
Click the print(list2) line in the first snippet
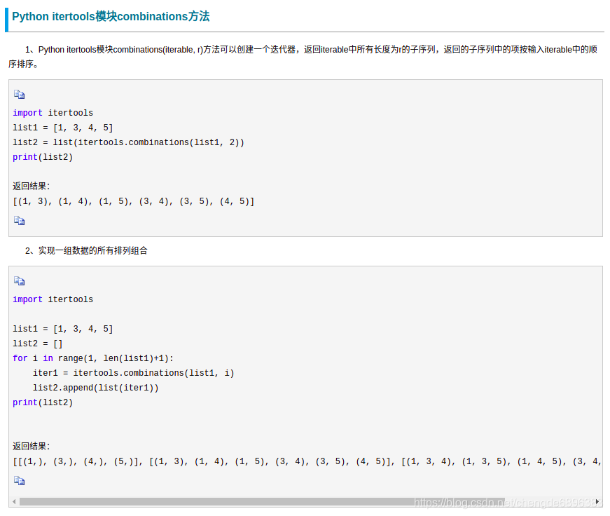[x=42, y=156]
